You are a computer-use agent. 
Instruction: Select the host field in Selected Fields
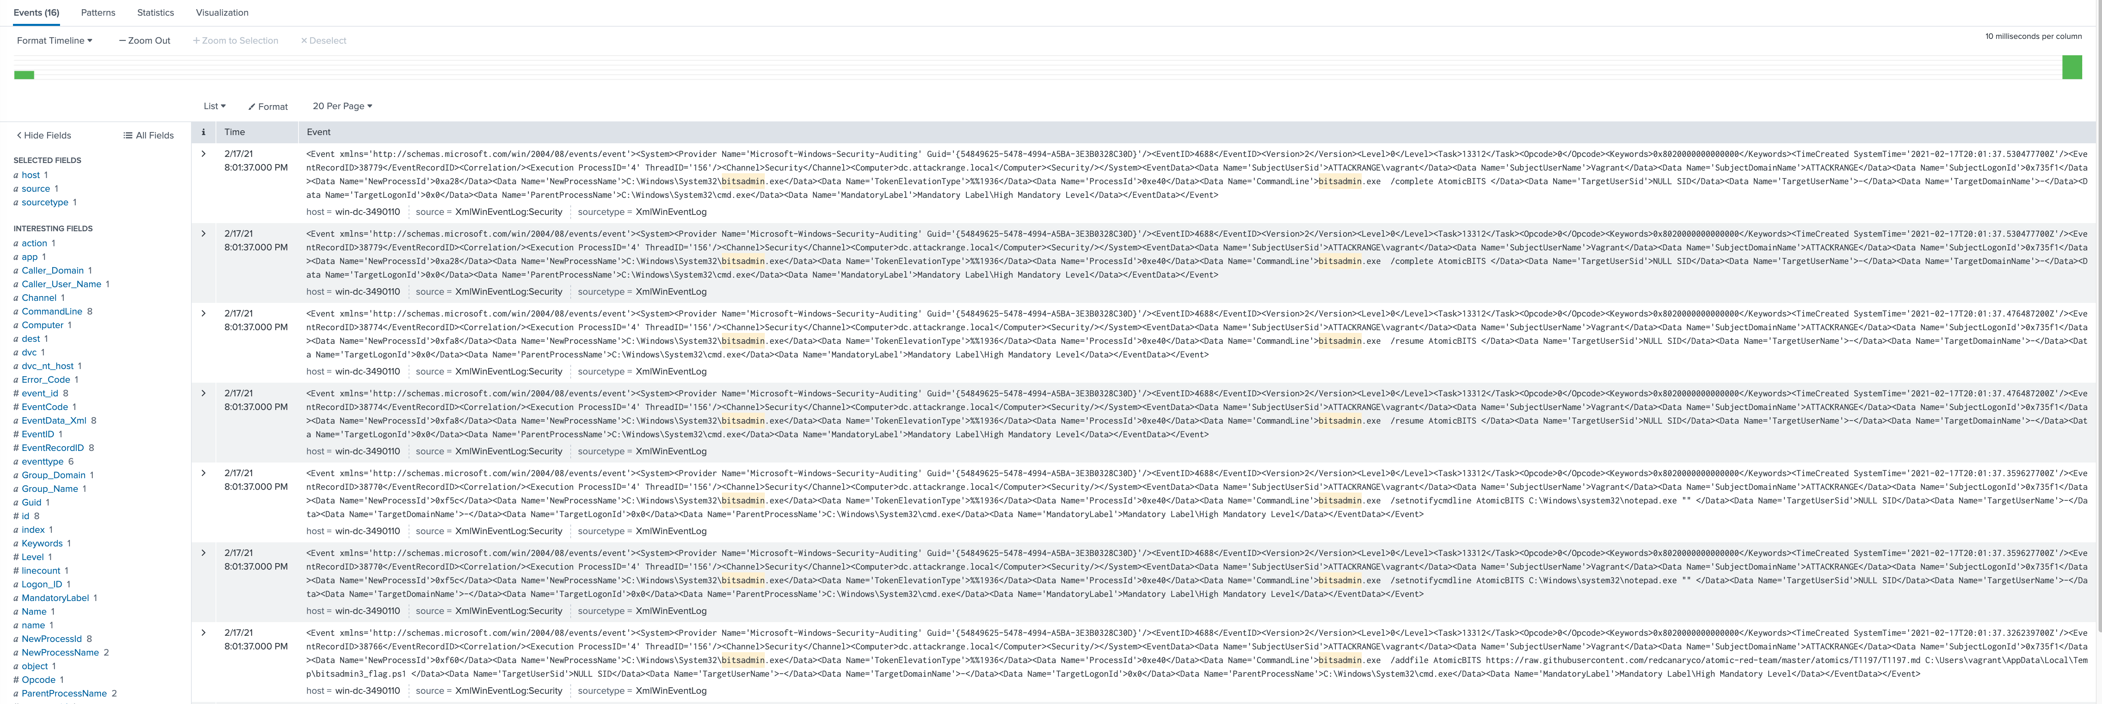click(x=30, y=175)
